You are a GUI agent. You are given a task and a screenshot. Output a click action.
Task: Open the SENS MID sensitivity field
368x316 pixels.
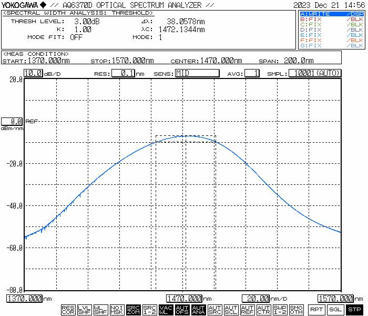click(197, 73)
